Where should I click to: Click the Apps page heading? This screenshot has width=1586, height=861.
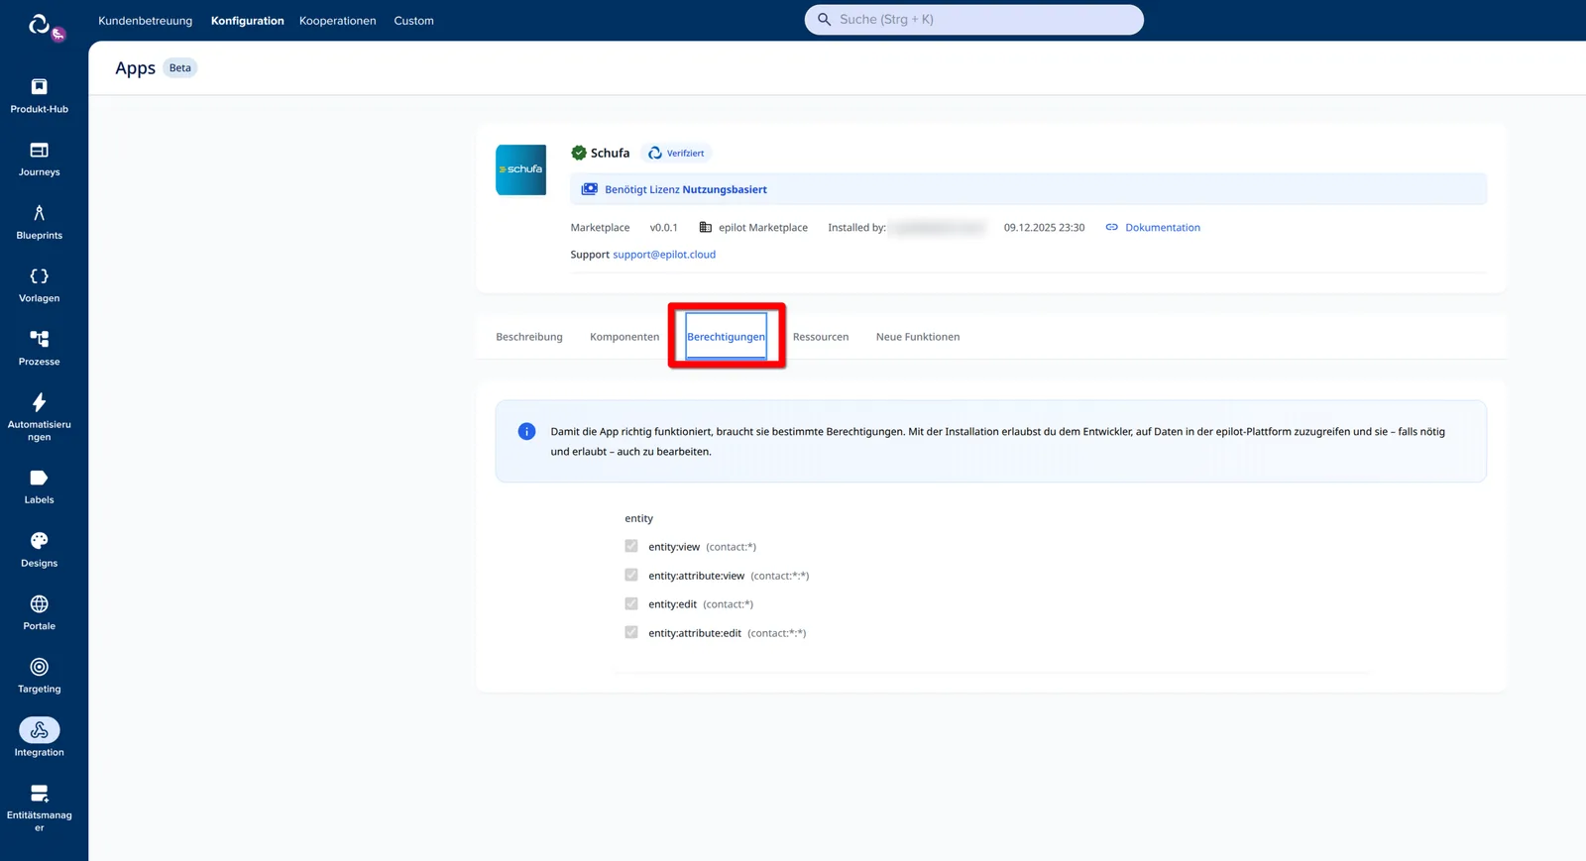135,67
